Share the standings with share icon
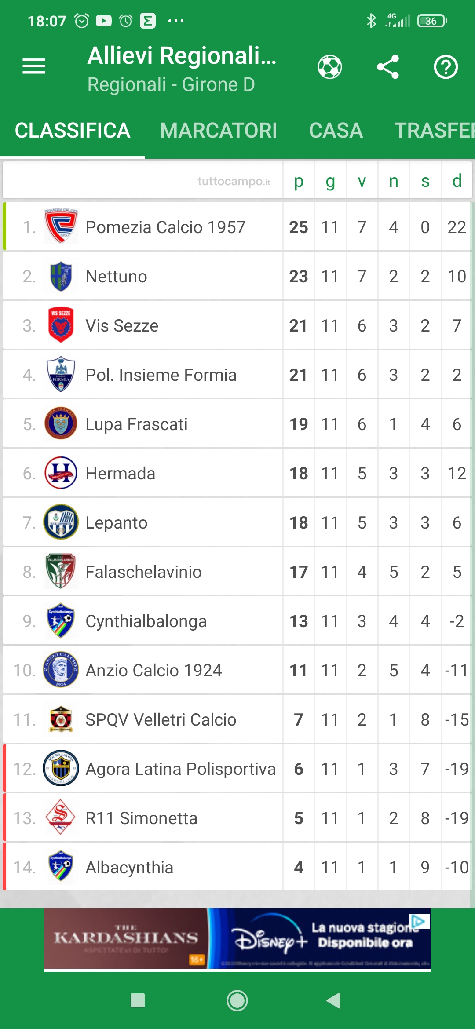The image size is (475, 1029). point(388,67)
